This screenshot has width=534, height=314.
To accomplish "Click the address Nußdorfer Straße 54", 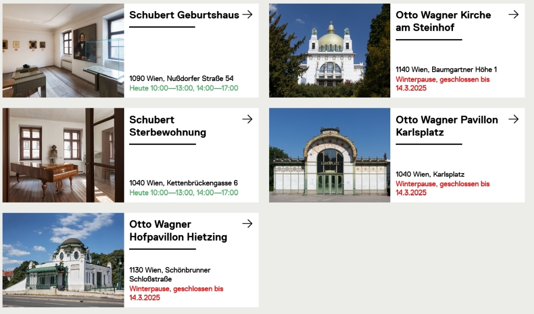I will [181, 78].
